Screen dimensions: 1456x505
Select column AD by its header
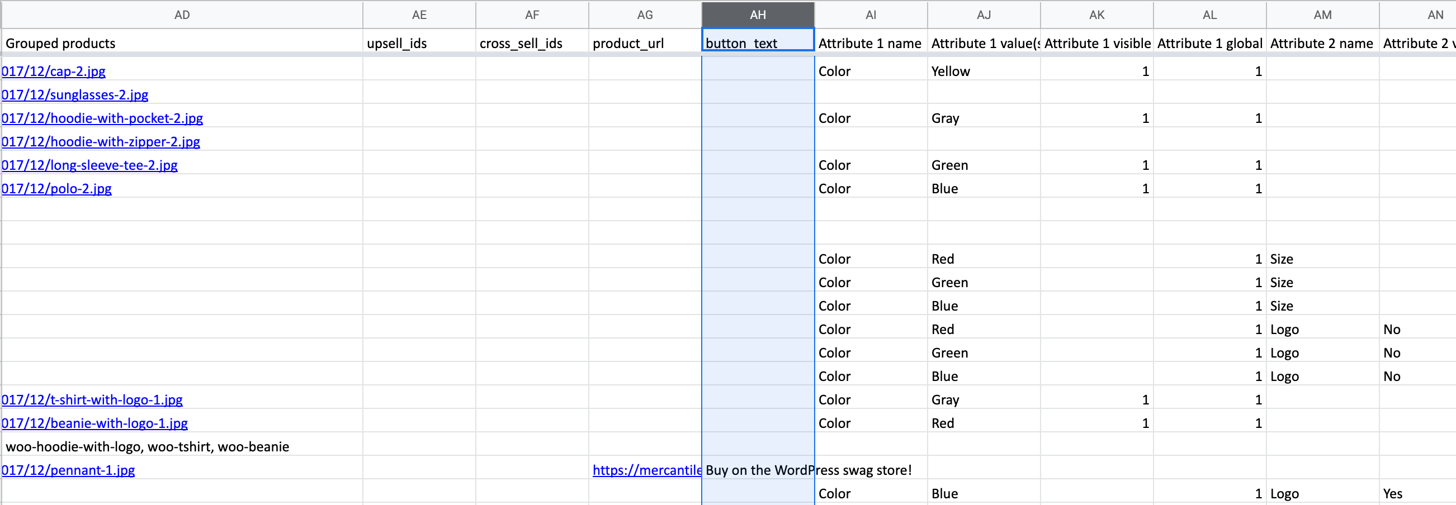[182, 15]
